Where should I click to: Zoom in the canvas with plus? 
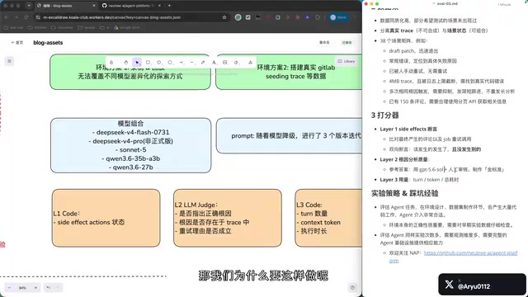coord(35,288)
